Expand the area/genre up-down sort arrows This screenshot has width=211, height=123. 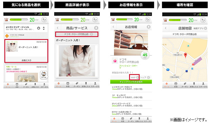point(44,28)
